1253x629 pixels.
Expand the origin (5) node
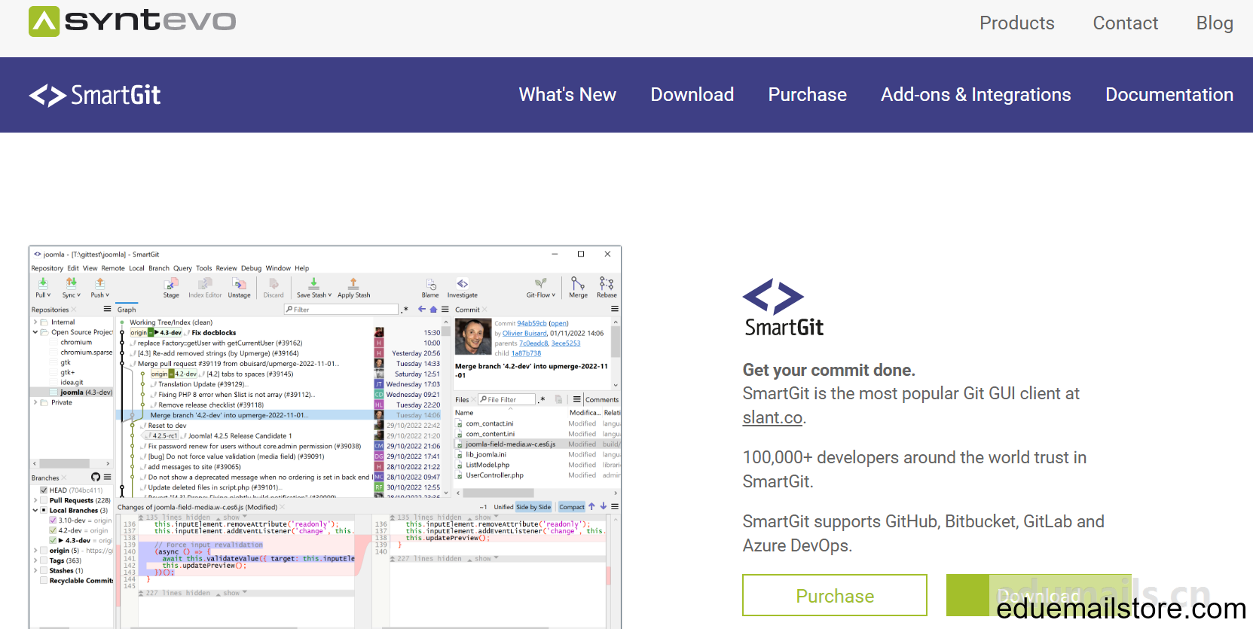[x=35, y=551]
